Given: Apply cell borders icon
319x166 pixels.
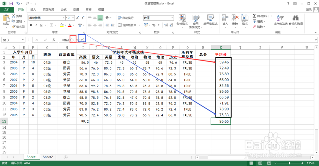Looking at the screenshot, I should click(51, 25).
